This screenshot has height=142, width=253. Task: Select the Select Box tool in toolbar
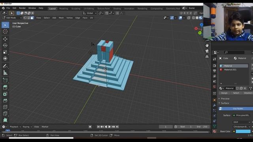pyautogui.click(x=5, y=25)
